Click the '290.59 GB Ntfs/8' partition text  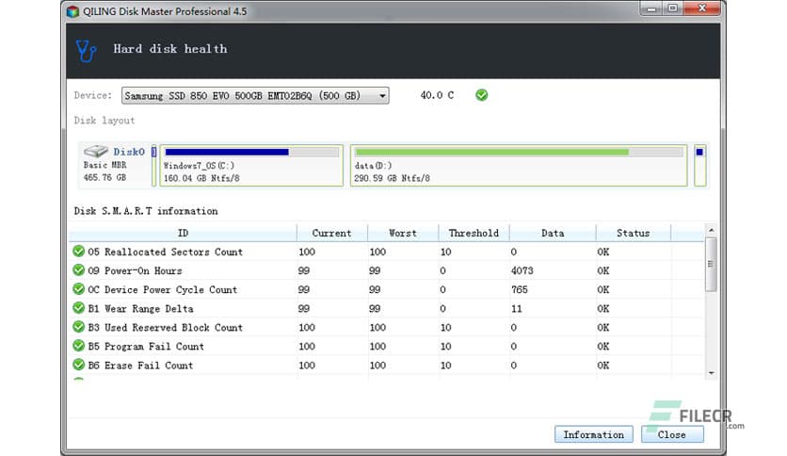(392, 178)
